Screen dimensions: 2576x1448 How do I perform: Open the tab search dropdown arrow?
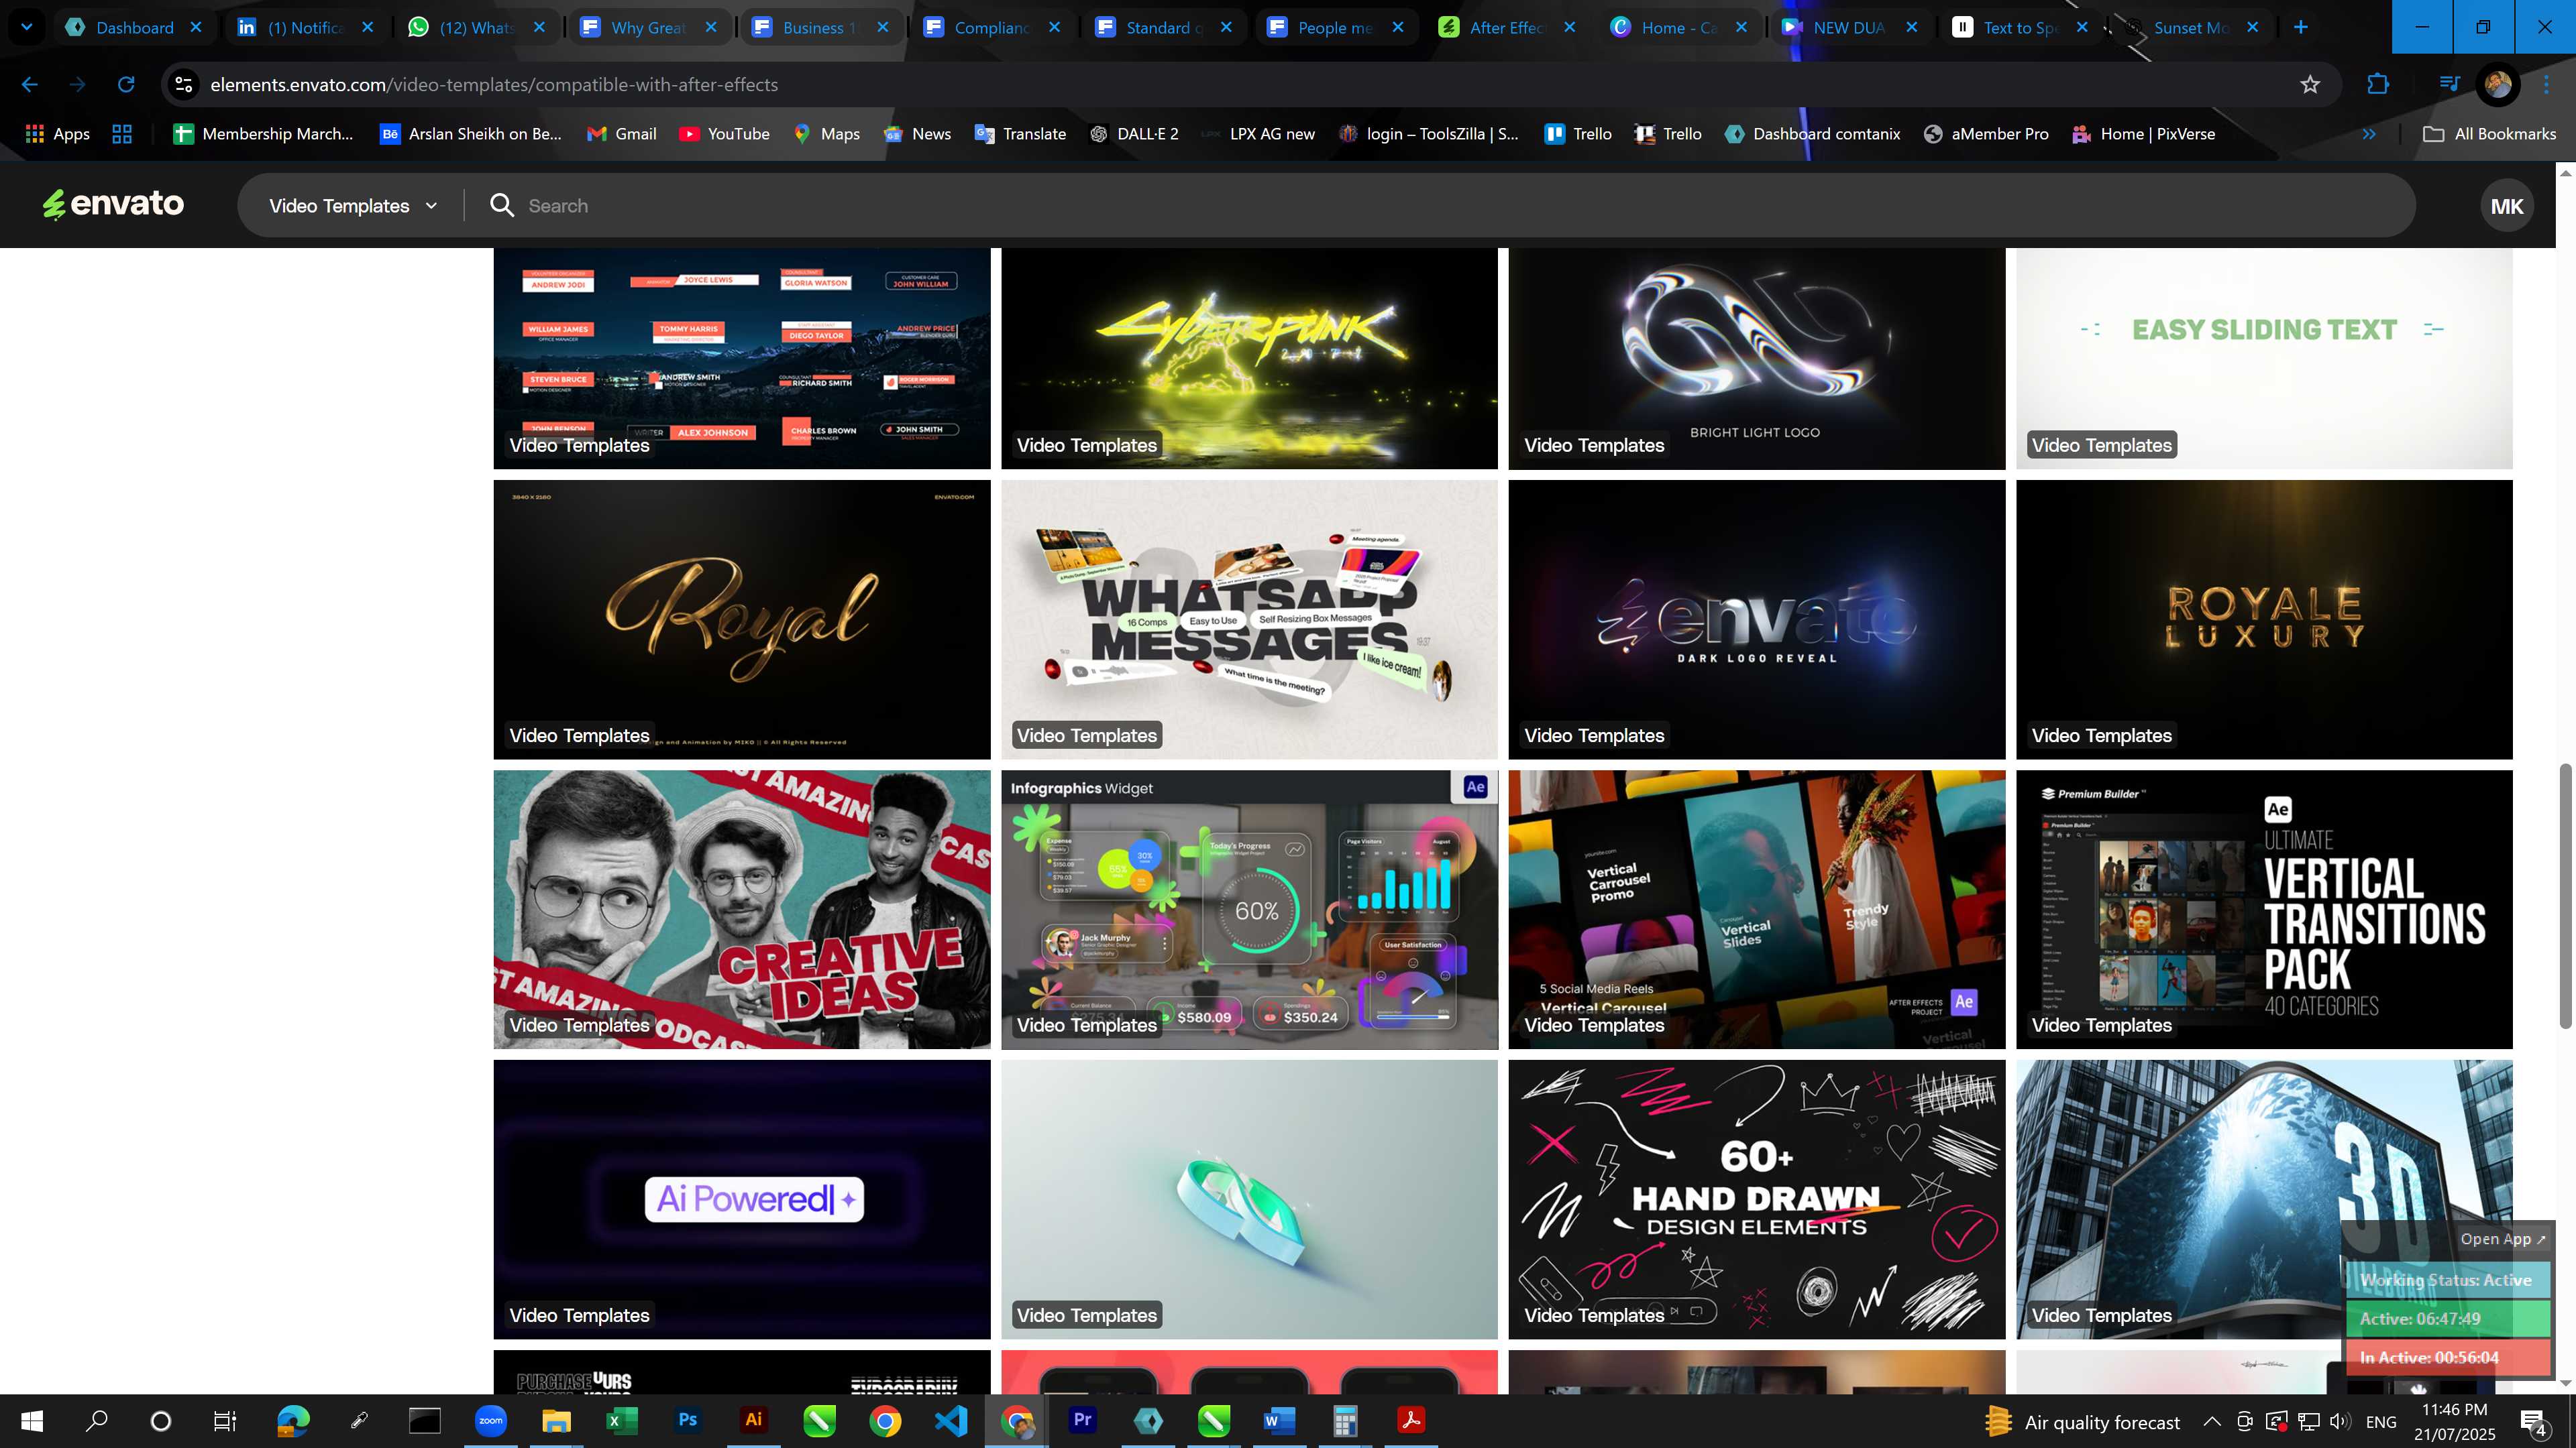[x=27, y=27]
